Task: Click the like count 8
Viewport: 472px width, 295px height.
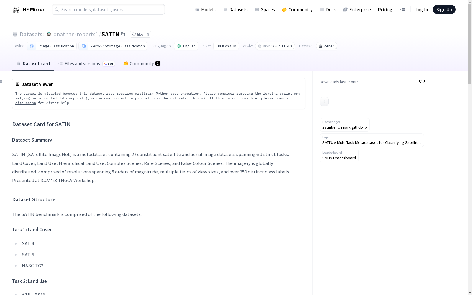Action: (x=148, y=34)
